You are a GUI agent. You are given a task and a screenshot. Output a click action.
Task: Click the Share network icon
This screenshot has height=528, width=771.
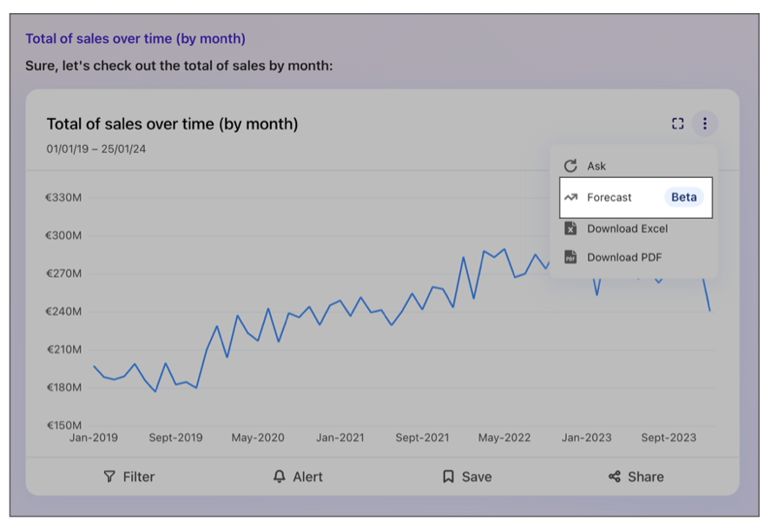click(615, 477)
